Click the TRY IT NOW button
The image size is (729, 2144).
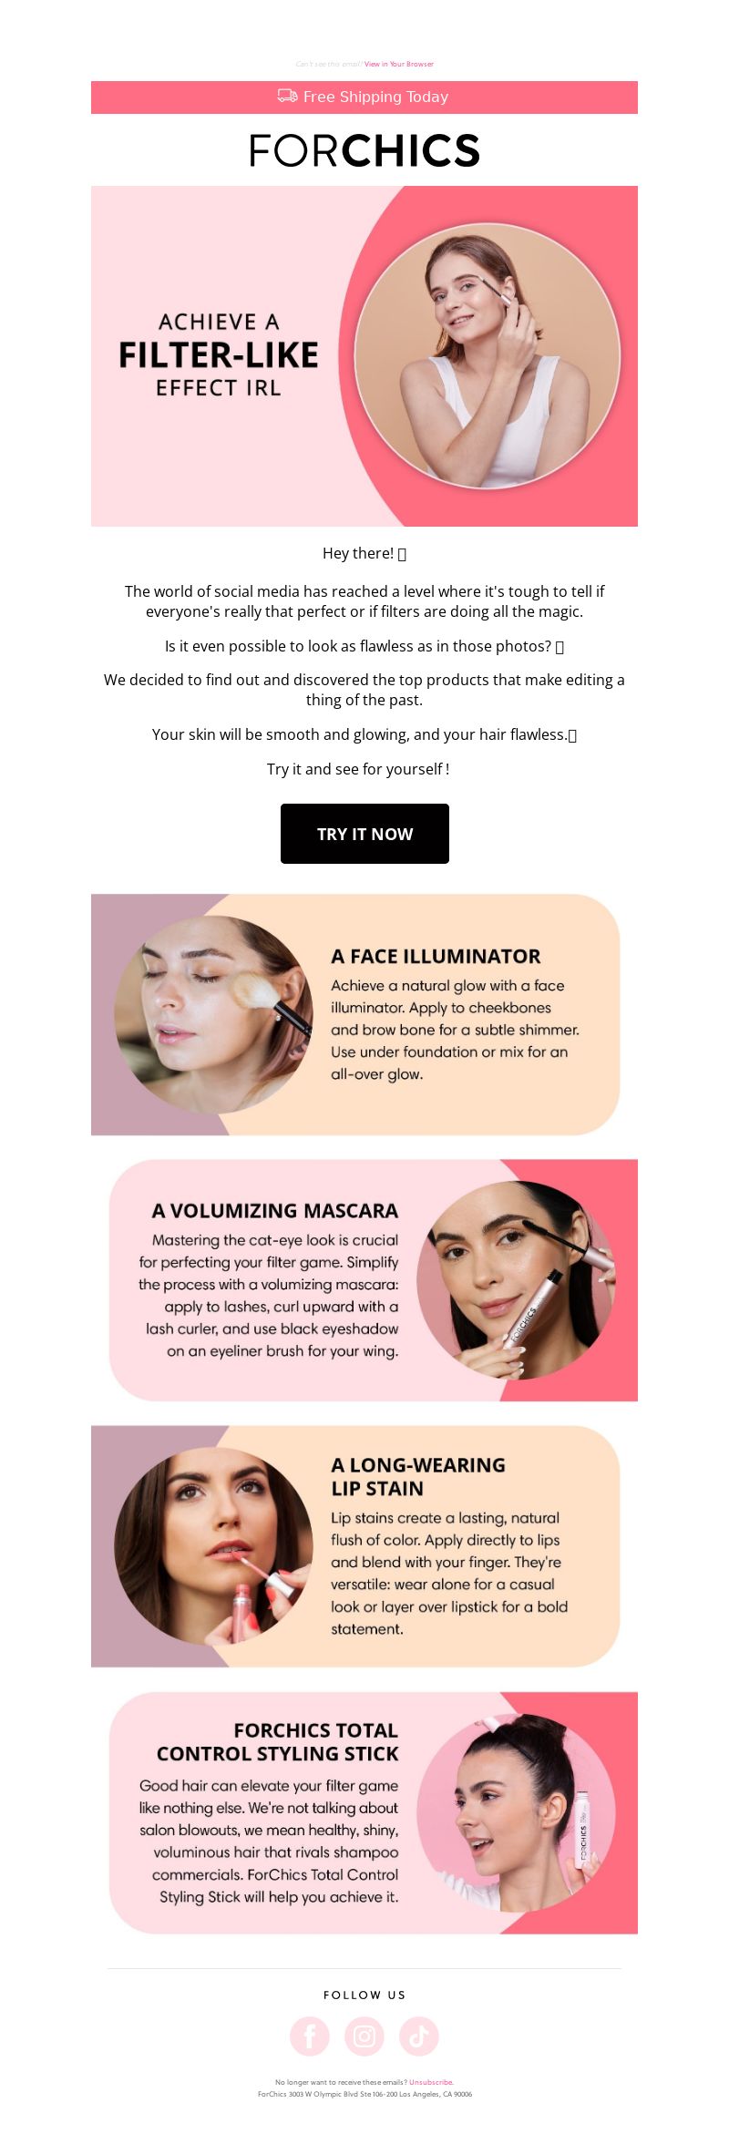click(364, 834)
